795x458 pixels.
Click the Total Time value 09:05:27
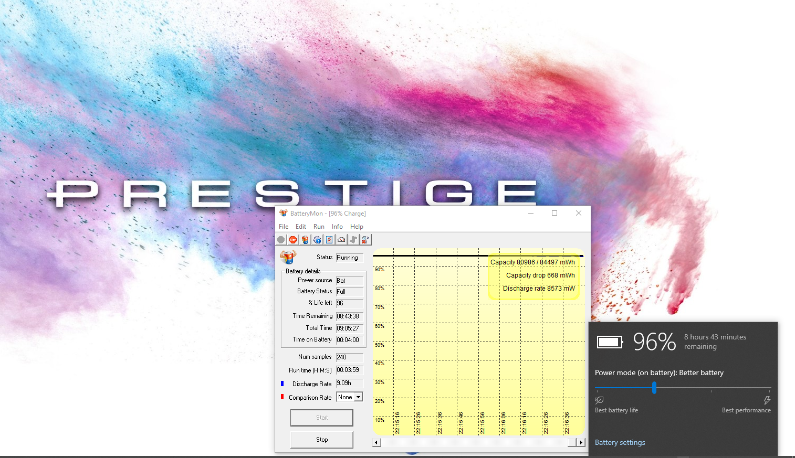coord(350,328)
